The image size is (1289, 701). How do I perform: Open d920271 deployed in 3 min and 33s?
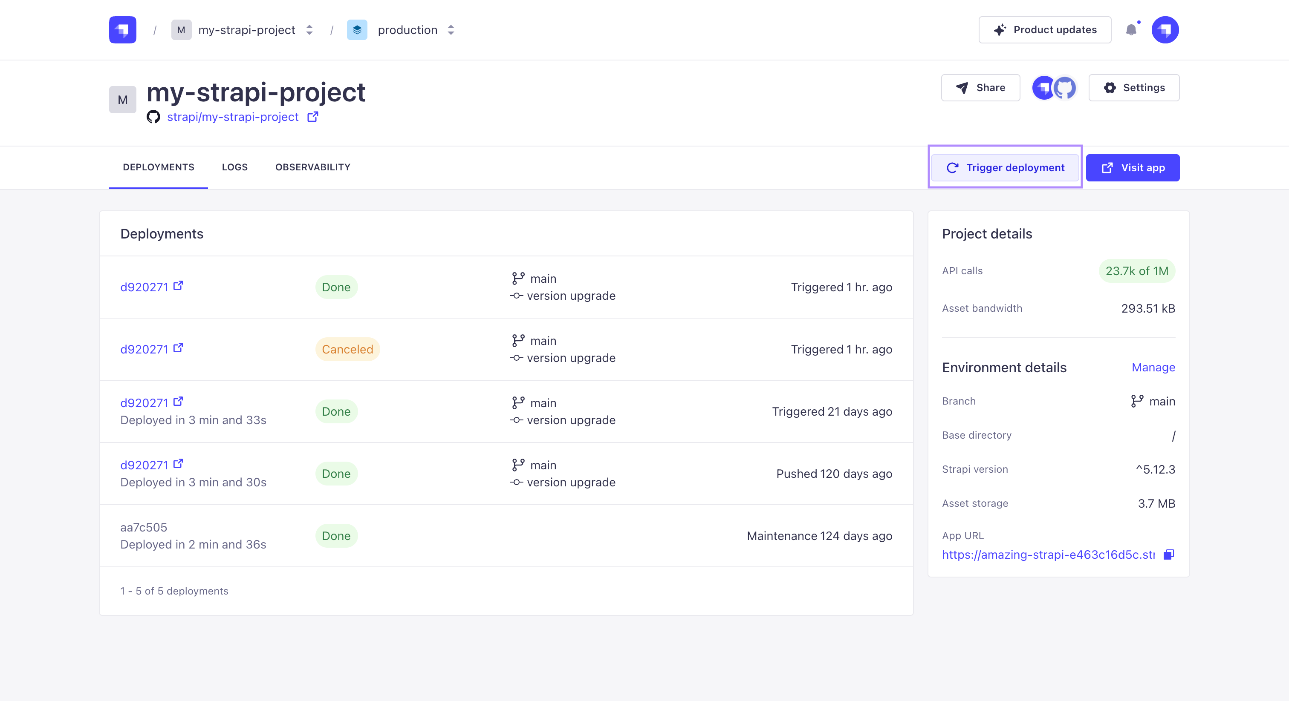[144, 403]
